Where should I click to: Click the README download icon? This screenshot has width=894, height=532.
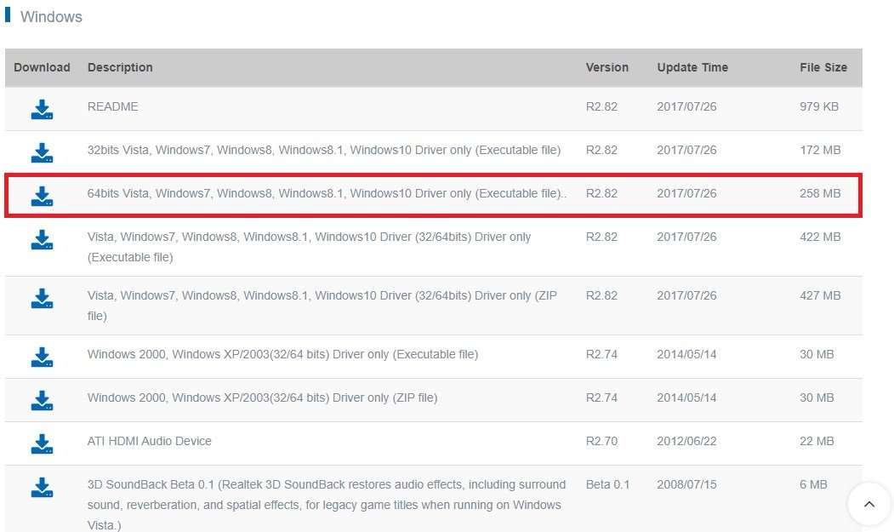click(42, 107)
